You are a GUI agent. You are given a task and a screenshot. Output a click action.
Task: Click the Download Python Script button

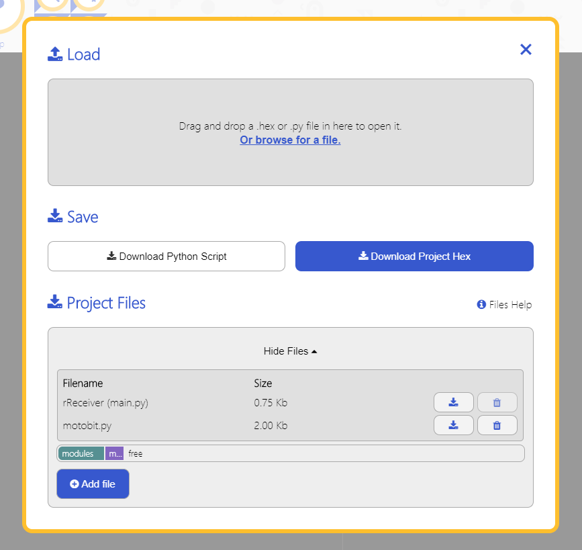(166, 257)
